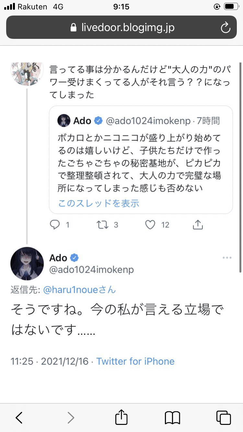Tap the retweet arrows icon
Image resolution: width=243 pixels, height=432 pixels.
[x=103, y=225]
